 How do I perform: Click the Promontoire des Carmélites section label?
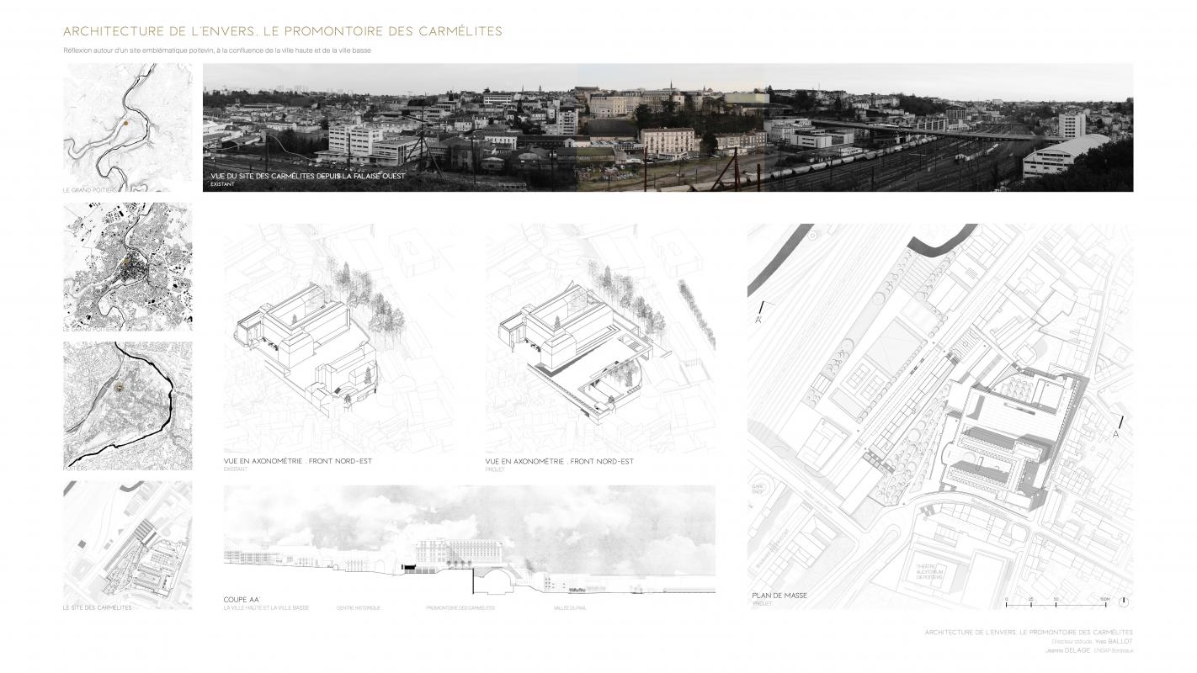(460, 607)
